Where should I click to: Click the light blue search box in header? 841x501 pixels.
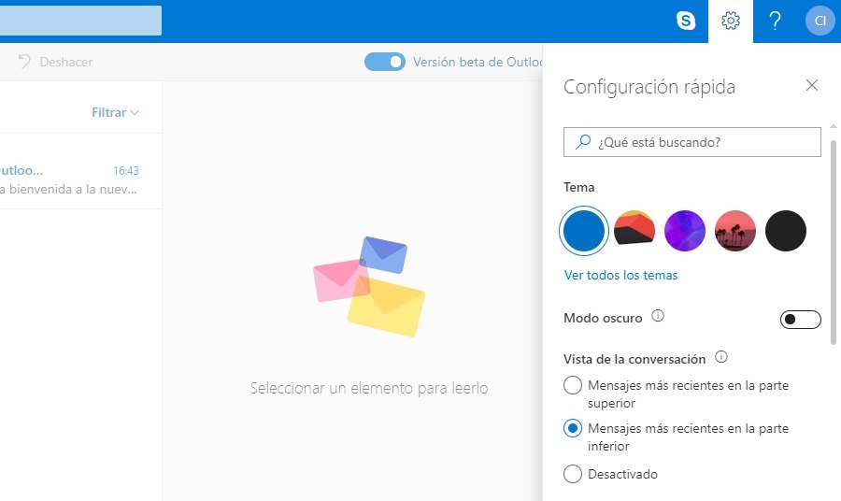click(80, 21)
